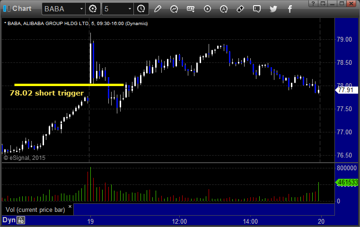The width and height of the screenshot is (360, 227).
Task: Expand the 5 interval dropdown
Action: click(130, 9)
